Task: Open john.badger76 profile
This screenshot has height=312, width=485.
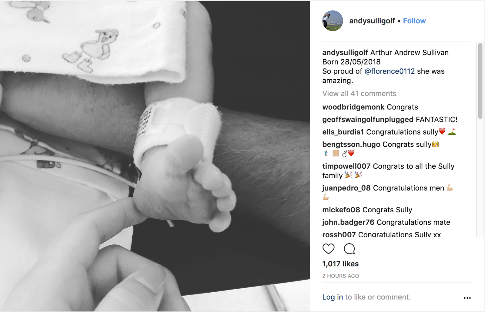Action: click(x=348, y=222)
